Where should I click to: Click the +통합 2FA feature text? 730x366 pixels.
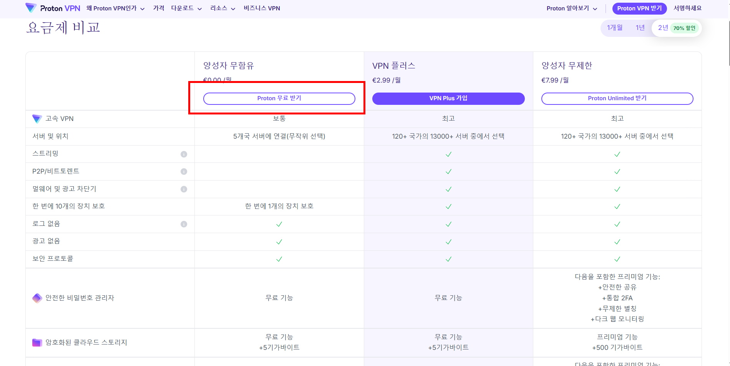[x=617, y=298]
